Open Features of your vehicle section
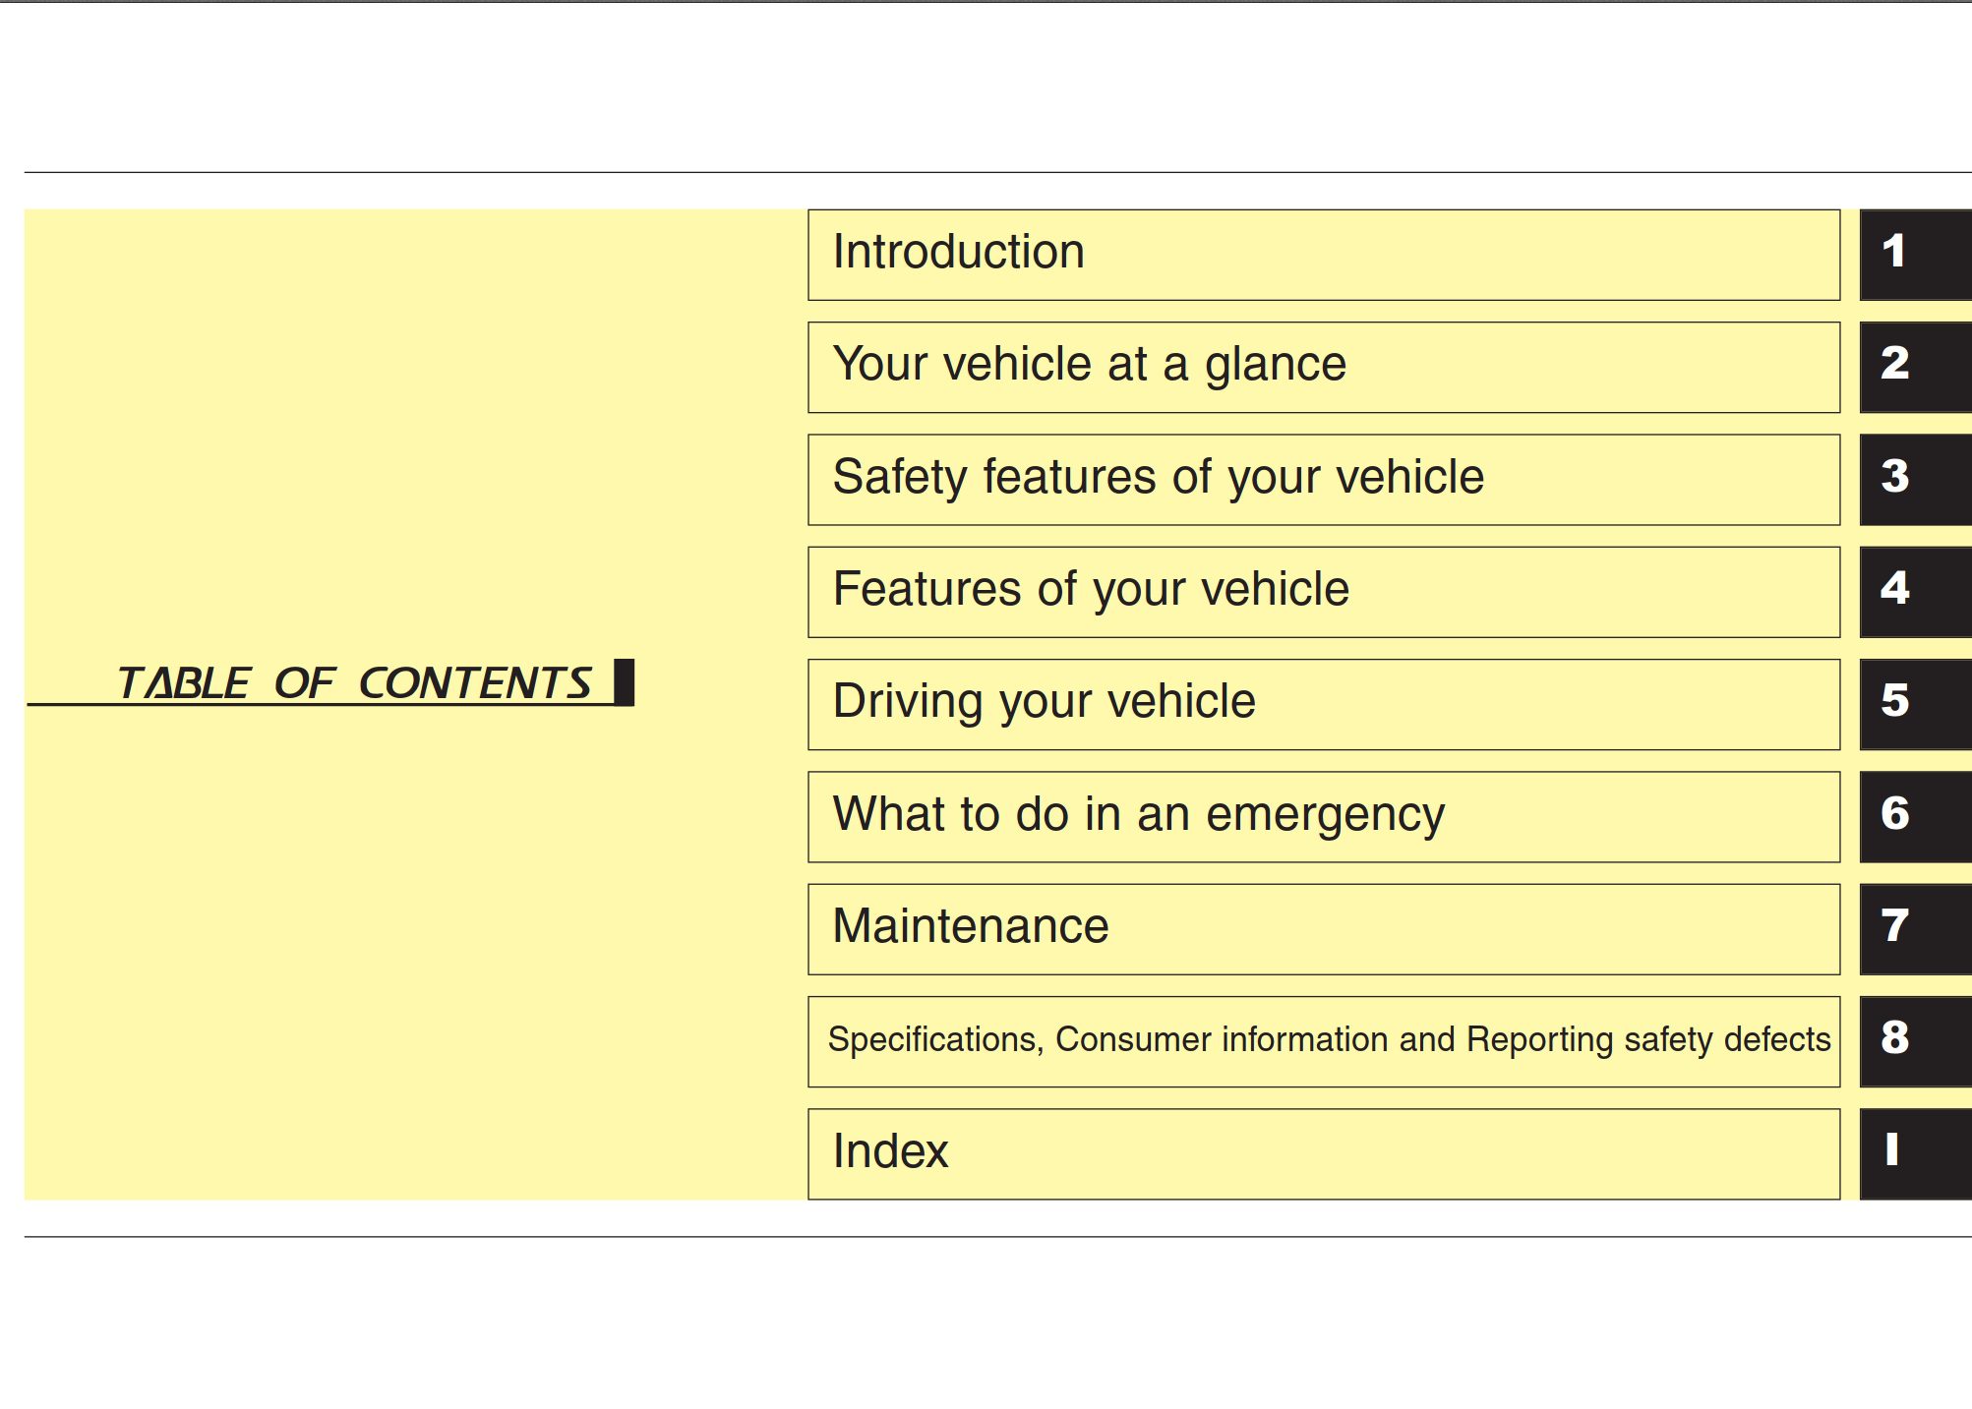Viewport: 1972px width, 1409px height. click(x=1323, y=592)
